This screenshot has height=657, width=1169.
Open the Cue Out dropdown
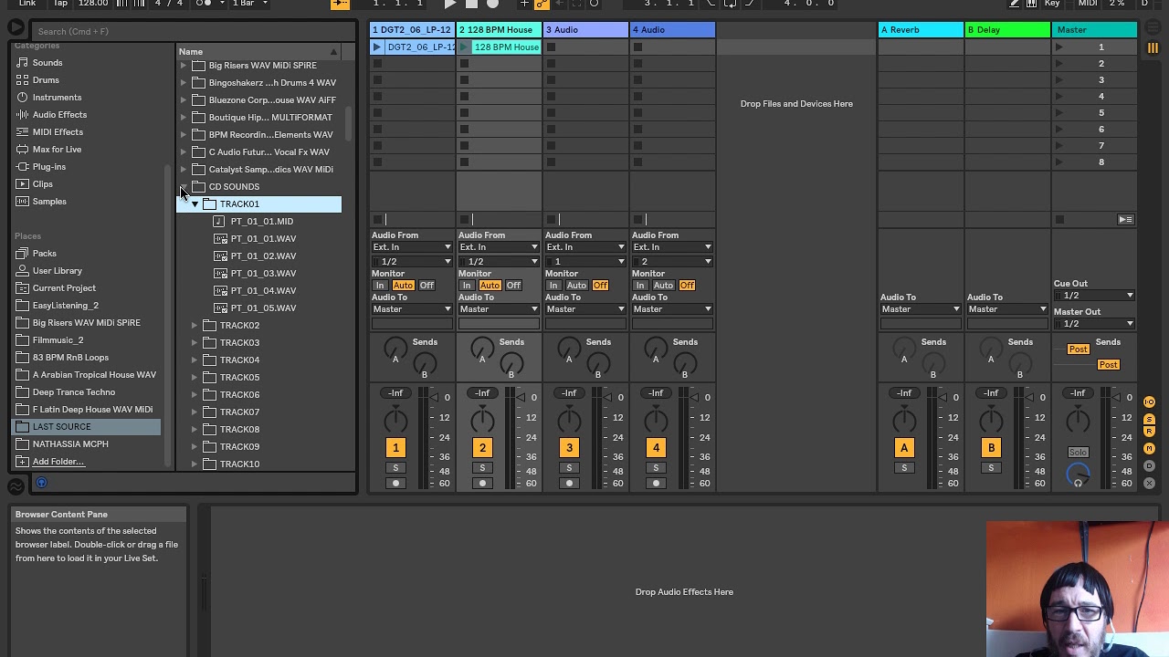point(1094,296)
